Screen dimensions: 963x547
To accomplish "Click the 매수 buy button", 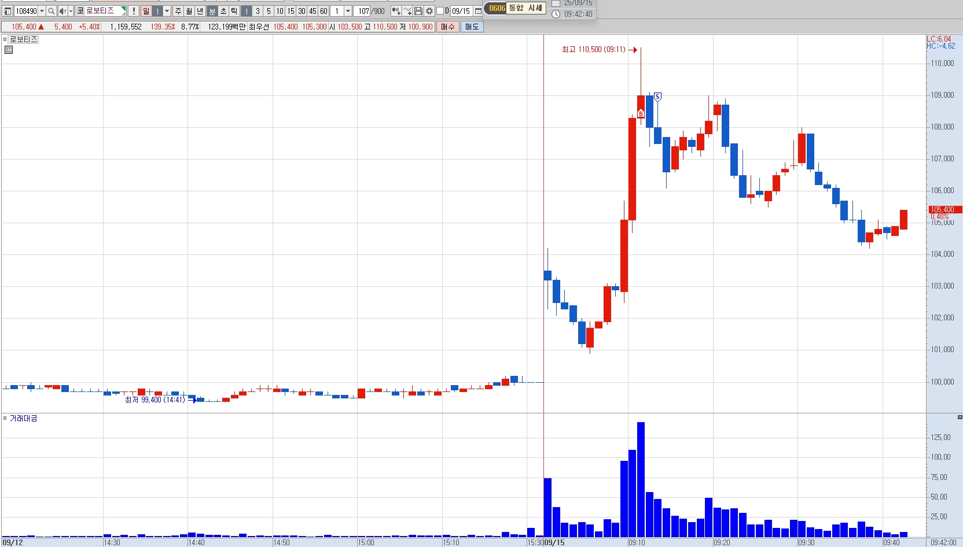I will click(448, 27).
